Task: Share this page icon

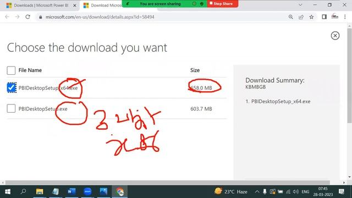Action: [x=301, y=17]
